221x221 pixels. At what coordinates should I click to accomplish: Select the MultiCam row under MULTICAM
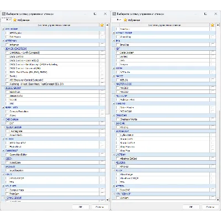click(127, 99)
